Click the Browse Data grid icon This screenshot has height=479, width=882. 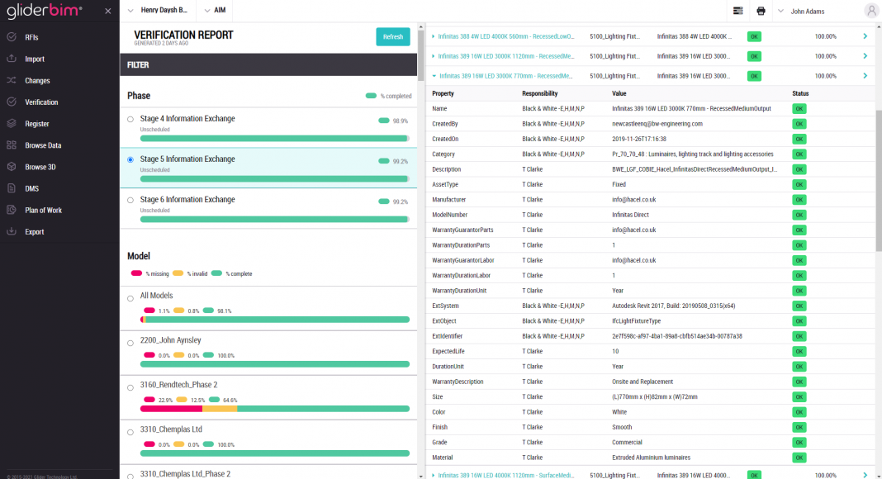(x=12, y=145)
